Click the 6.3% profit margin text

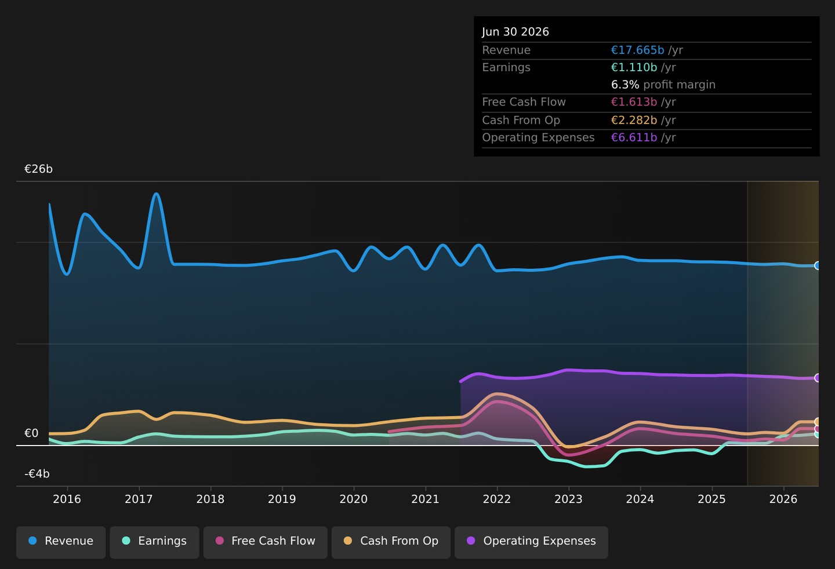[x=663, y=85]
